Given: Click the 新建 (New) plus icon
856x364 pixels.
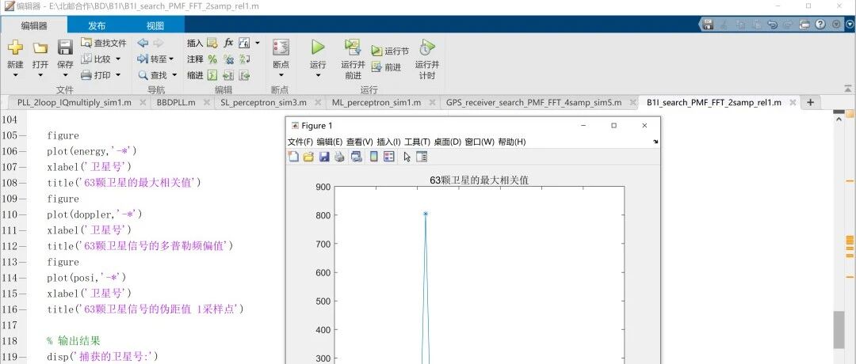Looking at the screenshot, I should click(15, 48).
